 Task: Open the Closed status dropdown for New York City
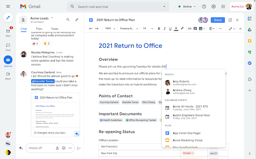(x=187, y=153)
